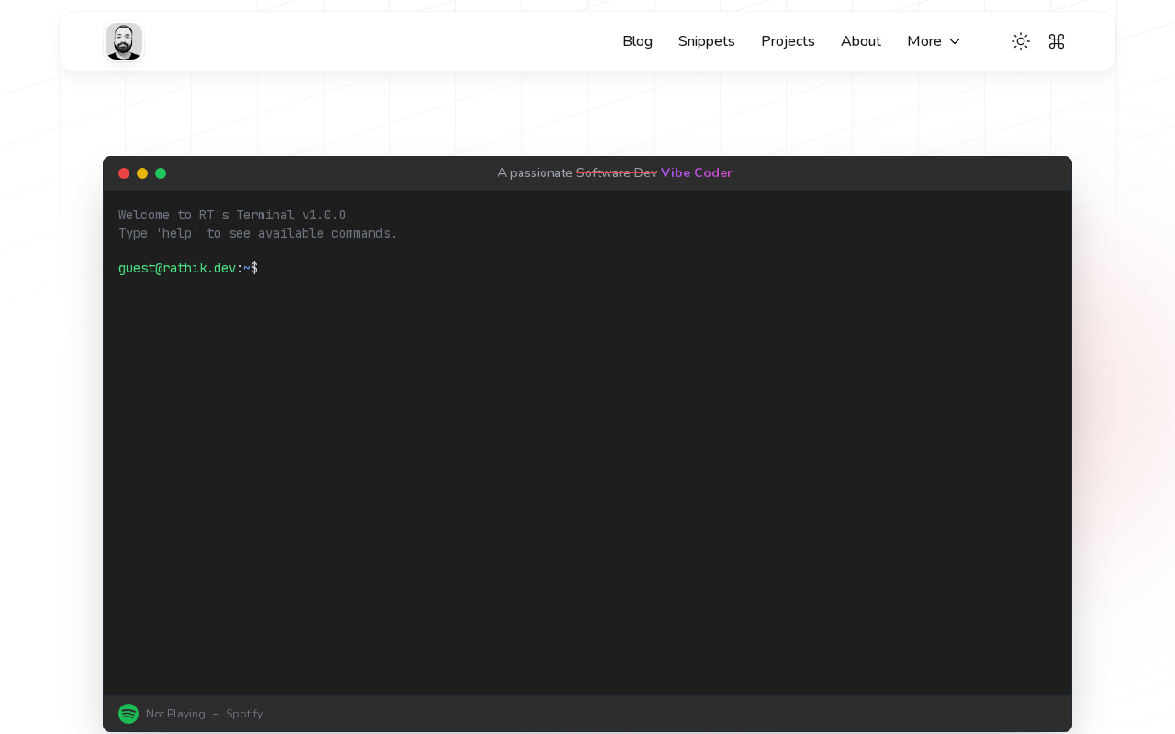Navigate to the About page
The image size is (1175, 734).
coord(860,41)
